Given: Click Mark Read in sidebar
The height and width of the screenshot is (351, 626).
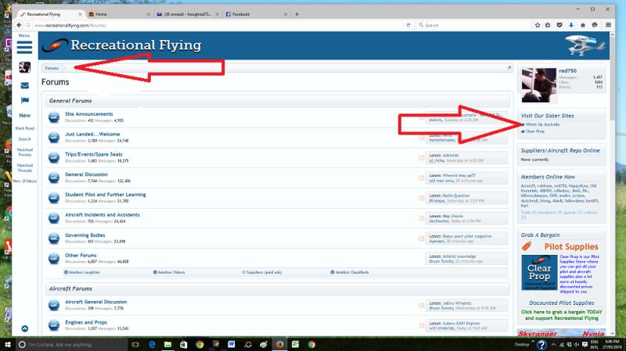Looking at the screenshot, I should click(25, 128).
